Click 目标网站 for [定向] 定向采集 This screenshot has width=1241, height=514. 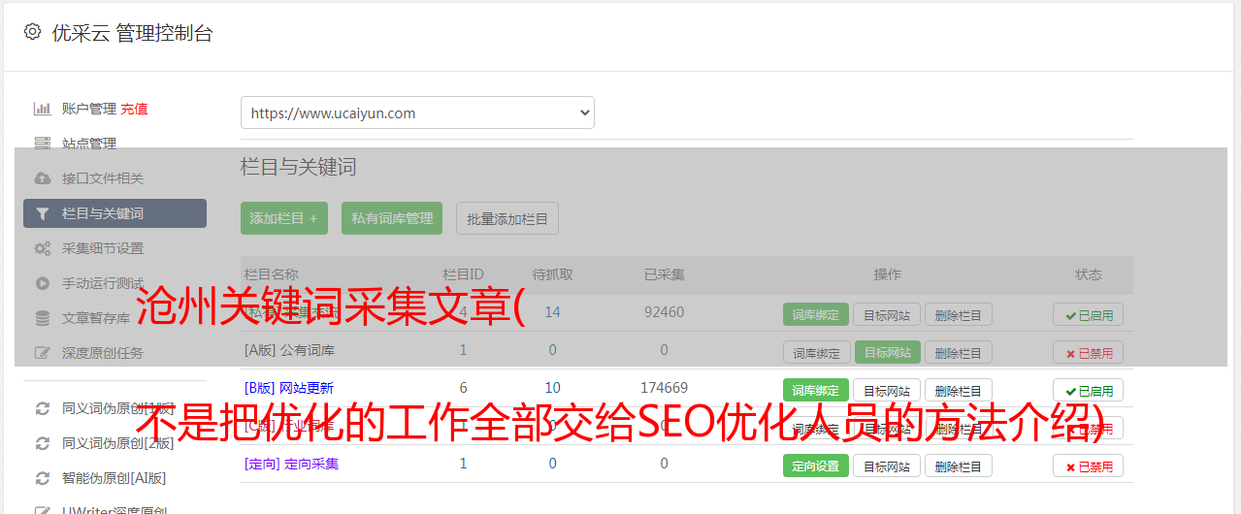887,466
